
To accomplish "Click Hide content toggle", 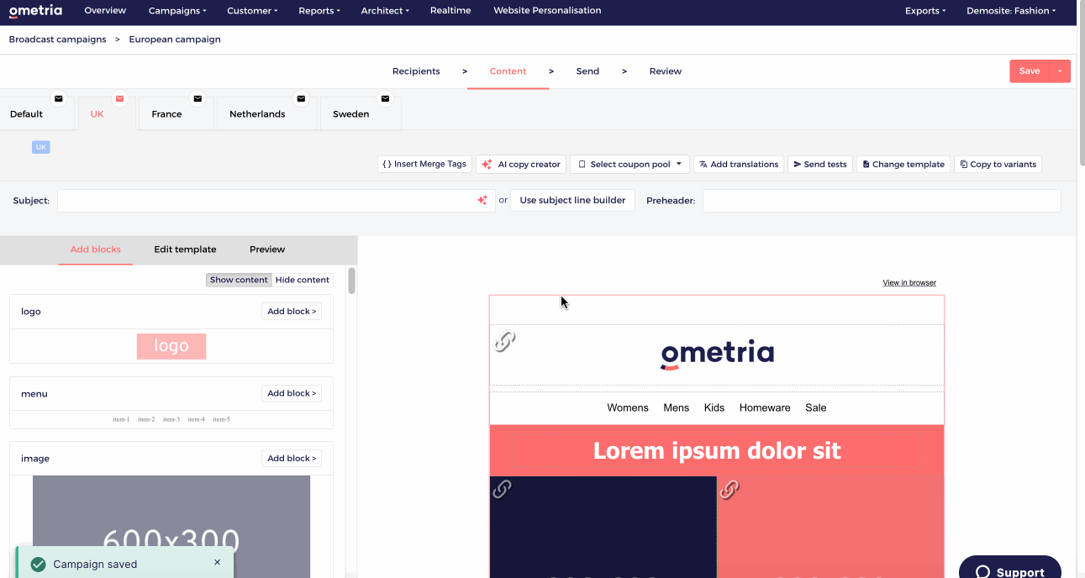I will pos(303,280).
